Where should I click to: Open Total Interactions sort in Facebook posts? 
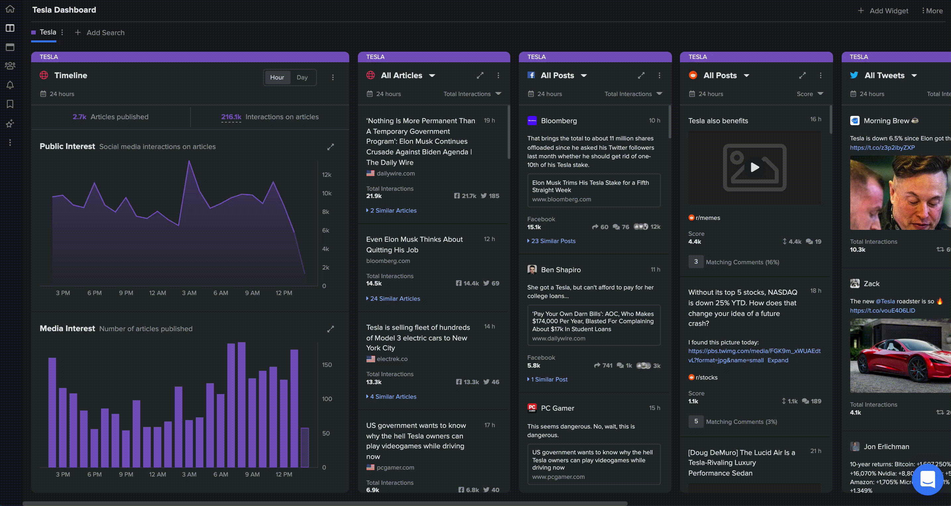(633, 94)
